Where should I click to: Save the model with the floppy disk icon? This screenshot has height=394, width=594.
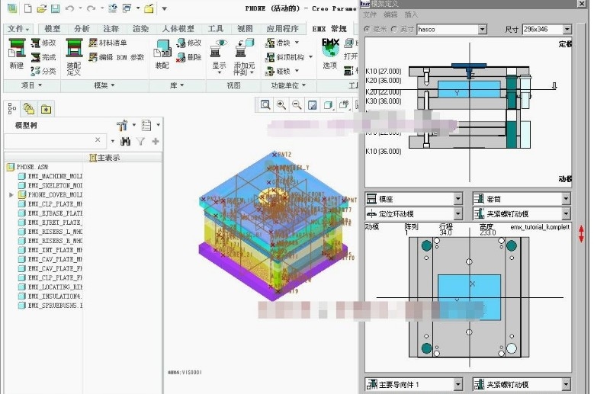pyautogui.click(x=56, y=8)
